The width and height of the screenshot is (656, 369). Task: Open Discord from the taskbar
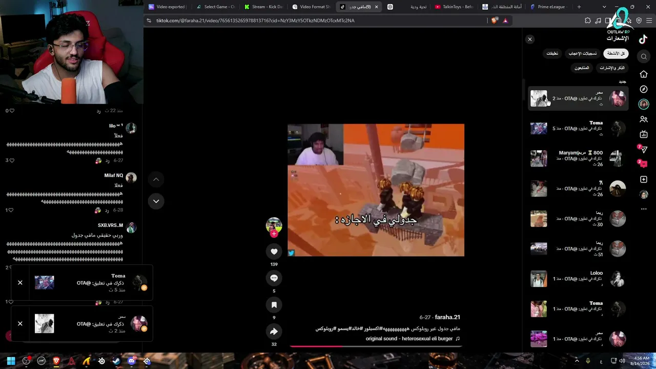pyautogui.click(x=132, y=361)
